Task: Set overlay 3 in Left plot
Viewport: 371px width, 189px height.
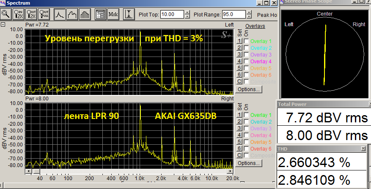Action: (x=239, y=55)
